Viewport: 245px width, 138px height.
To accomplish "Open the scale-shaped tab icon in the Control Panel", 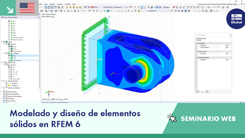I will [202, 92].
